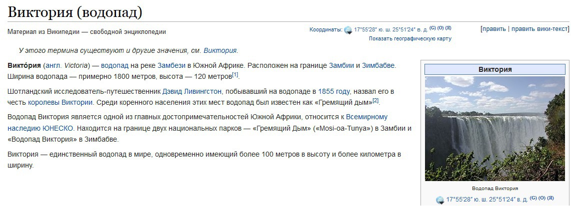Viewport: 571px width, 206px height.
Task: Follow the 'Зимбабве' country link
Action: point(378,66)
